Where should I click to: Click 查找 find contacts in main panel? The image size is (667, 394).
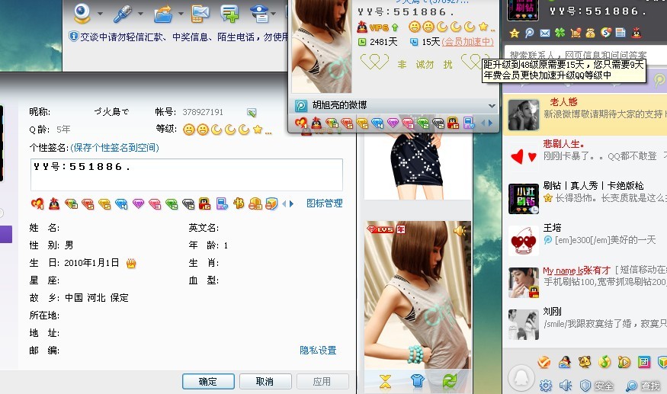[x=643, y=386]
